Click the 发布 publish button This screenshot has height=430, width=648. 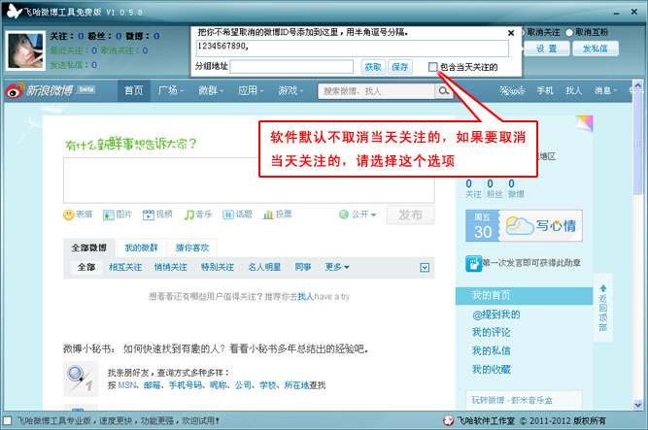pyautogui.click(x=410, y=215)
